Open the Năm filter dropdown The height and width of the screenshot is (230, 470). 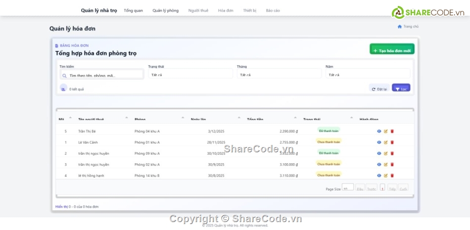click(368, 74)
